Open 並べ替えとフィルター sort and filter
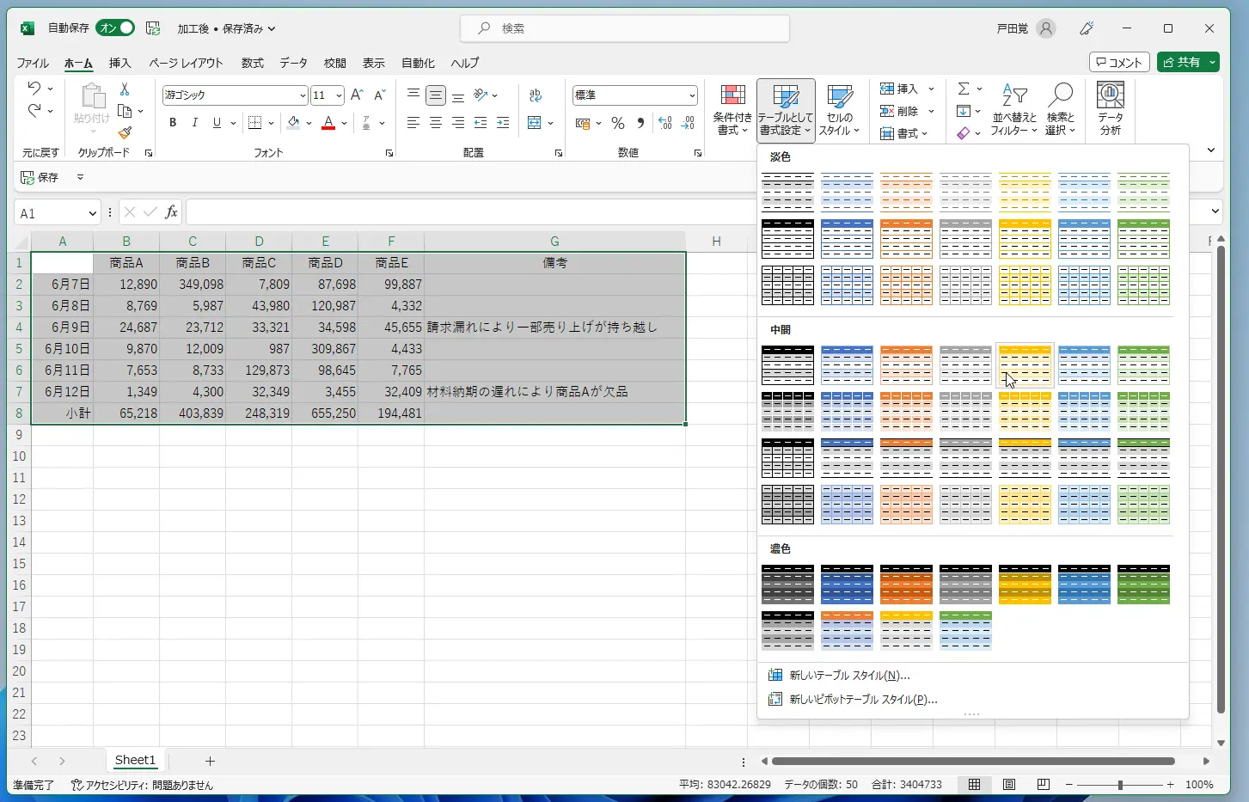The height and width of the screenshot is (802, 1249). (x=1014, y=110)
